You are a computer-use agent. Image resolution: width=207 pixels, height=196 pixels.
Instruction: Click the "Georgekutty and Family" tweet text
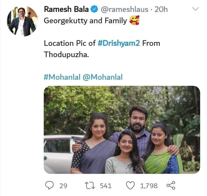pos(85,21)
